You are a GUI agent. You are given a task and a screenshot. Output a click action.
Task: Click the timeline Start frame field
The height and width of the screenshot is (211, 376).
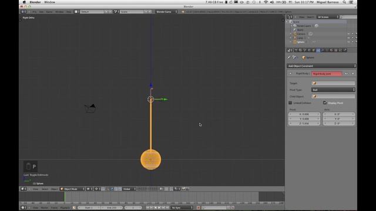click(x=89, y=207)
